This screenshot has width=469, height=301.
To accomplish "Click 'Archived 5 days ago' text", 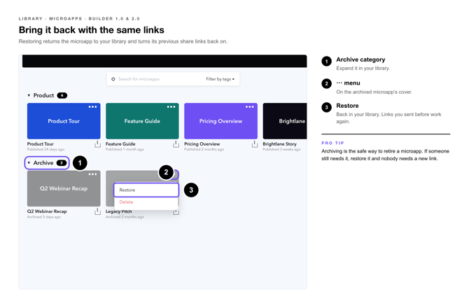I will [44, 217].
